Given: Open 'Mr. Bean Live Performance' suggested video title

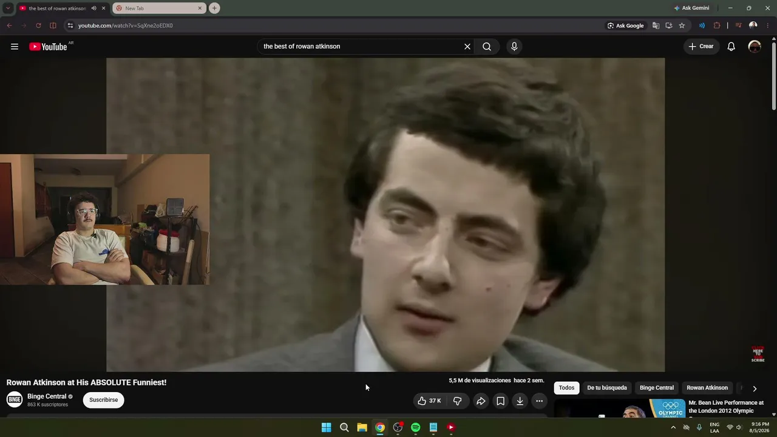Looking at the screenshot, I should click(726, 407).
